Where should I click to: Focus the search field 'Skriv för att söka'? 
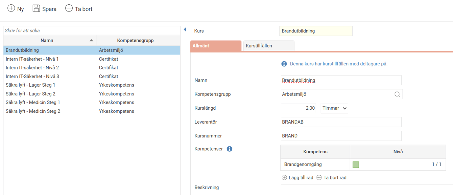coord(92,30)
